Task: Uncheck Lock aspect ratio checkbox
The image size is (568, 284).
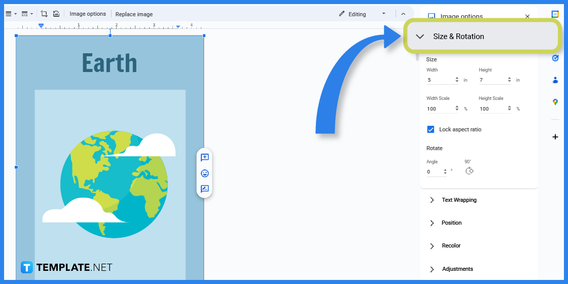Action: tap(431, 129)
